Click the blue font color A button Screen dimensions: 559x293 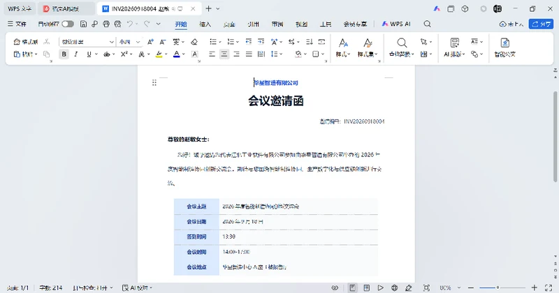[x=177, y=54]
